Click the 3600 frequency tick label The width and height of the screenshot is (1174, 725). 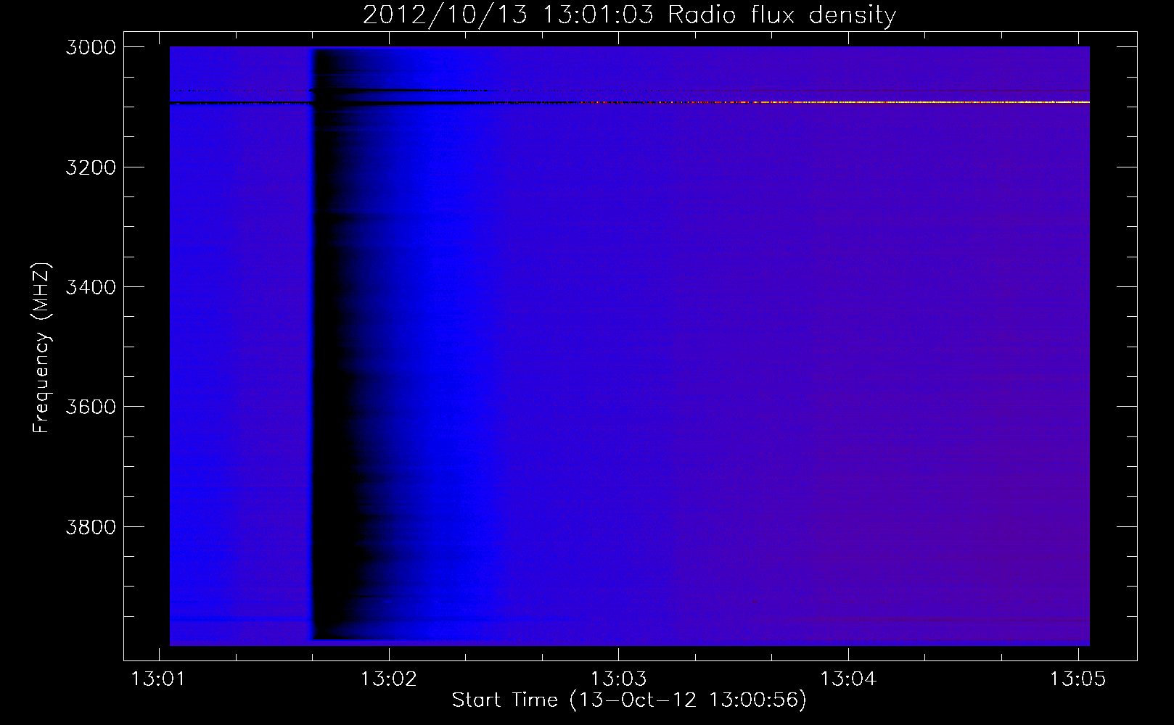tap(91, 406)
